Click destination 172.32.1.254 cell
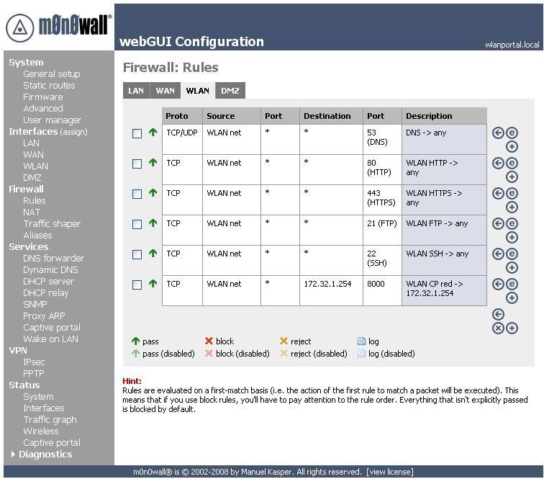The width and height of the screenshot is (544, 479). pyautogui.click(x=331, y=291)
